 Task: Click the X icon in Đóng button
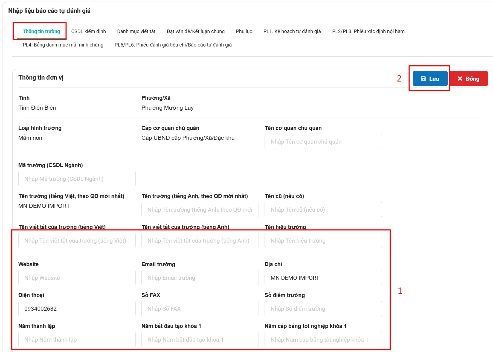(x=460, y=79)
